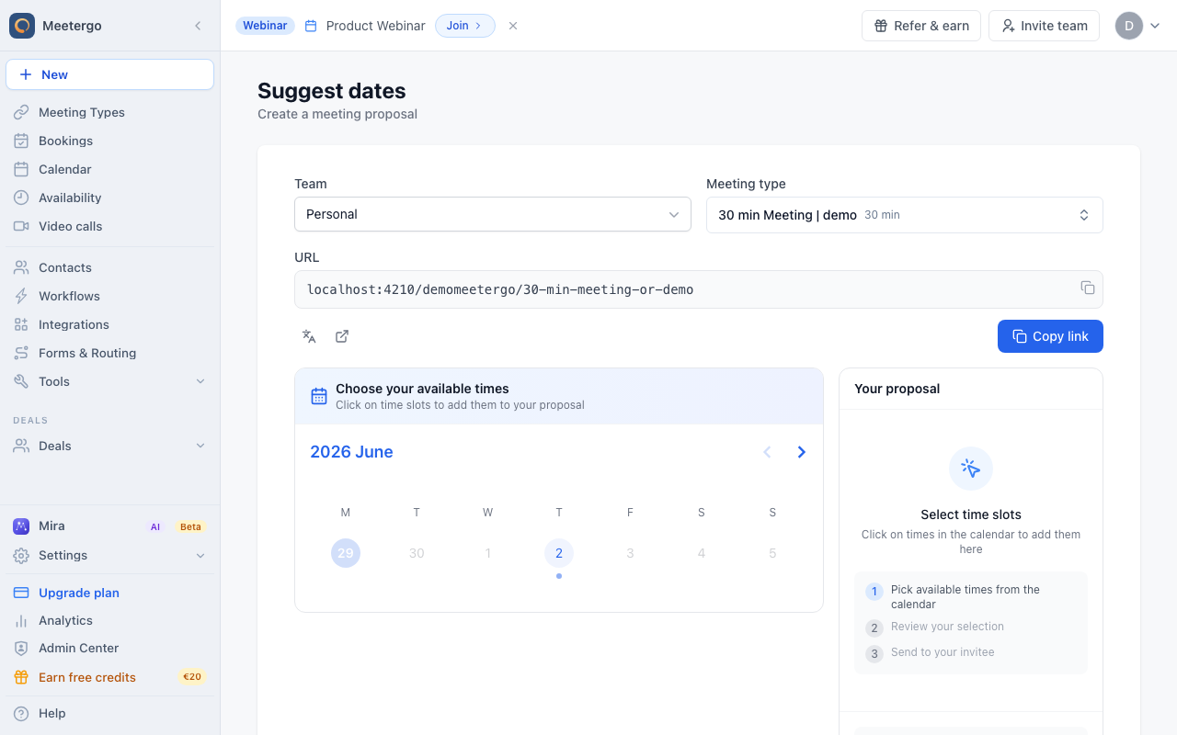Click the Product Webinar calendar icon
1177x735 pixels.
pyautogui.click(x=311, y=26)
